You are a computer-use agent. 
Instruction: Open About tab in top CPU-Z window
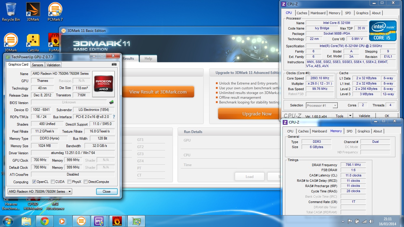pos(376,13)
